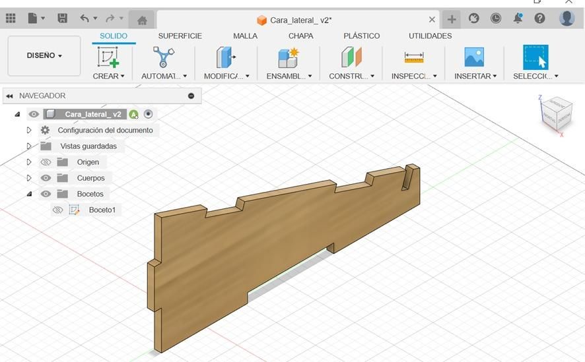
Task: Open the data panel grid icon
Action: [x=11, y=18]
